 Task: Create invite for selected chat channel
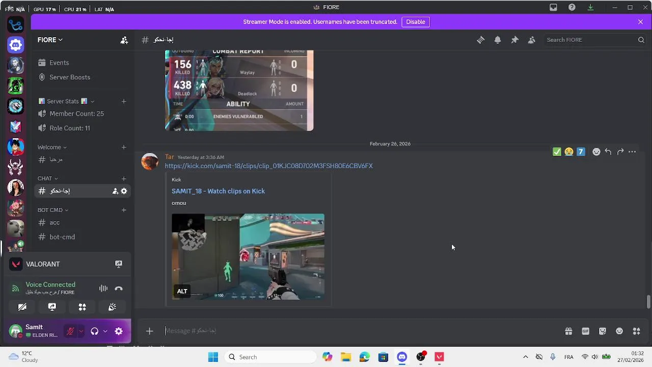116,191
